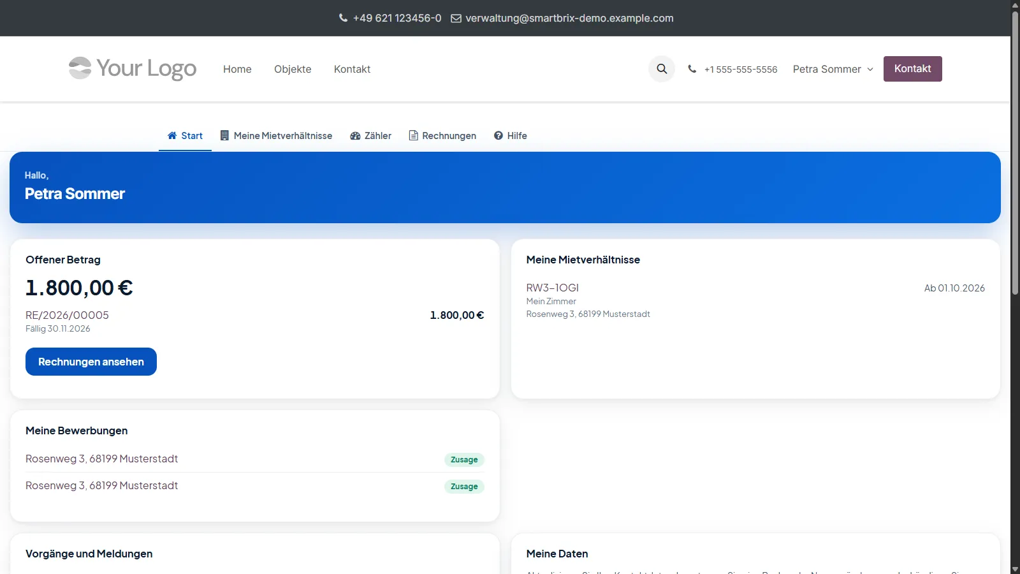This screenshot has width=1020, height=574.
Task: Open invoice RE/2026/00005
Action: click(x=67, y=315)
